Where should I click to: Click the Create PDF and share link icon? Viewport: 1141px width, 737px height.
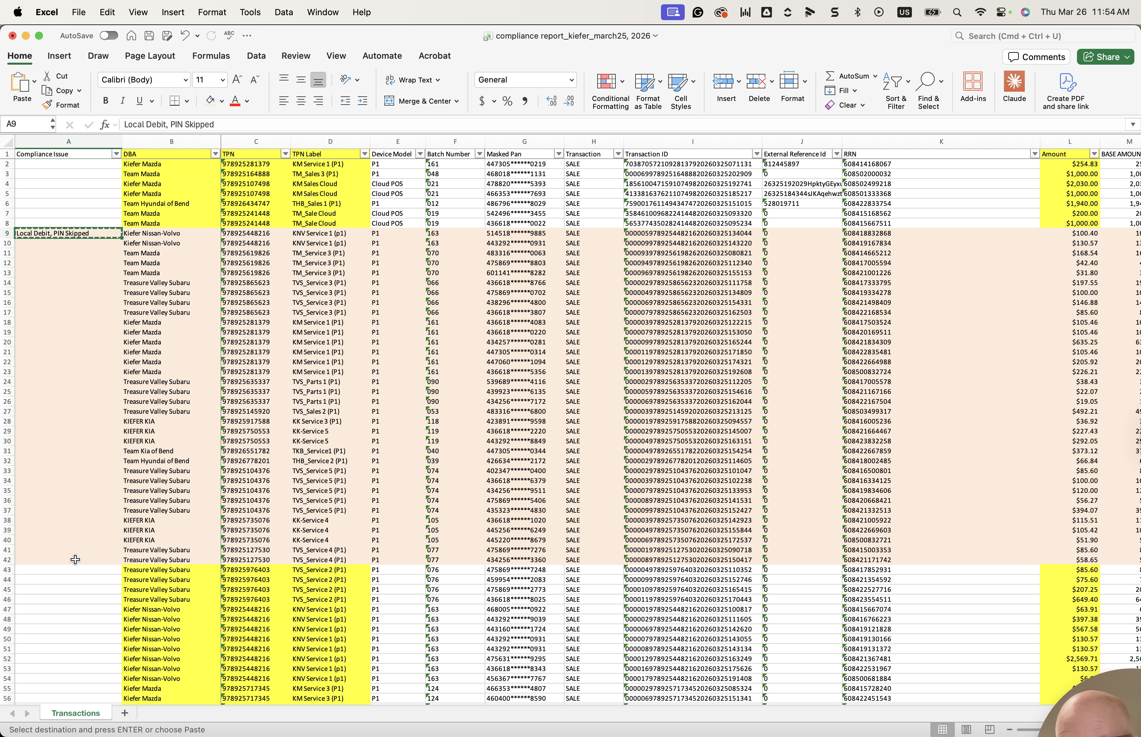point(1067,82)
